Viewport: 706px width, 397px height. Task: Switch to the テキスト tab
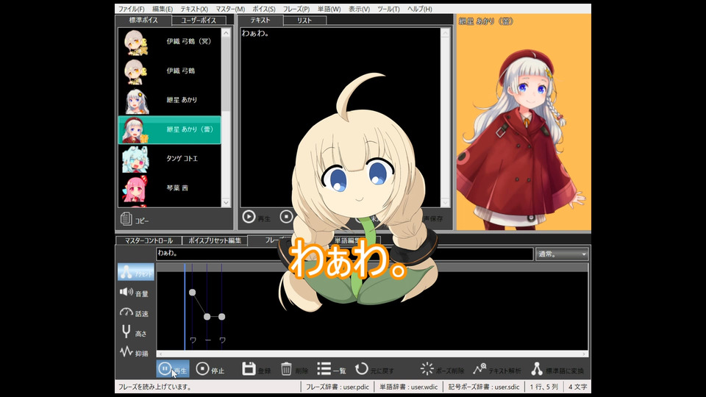pos(260,20)
